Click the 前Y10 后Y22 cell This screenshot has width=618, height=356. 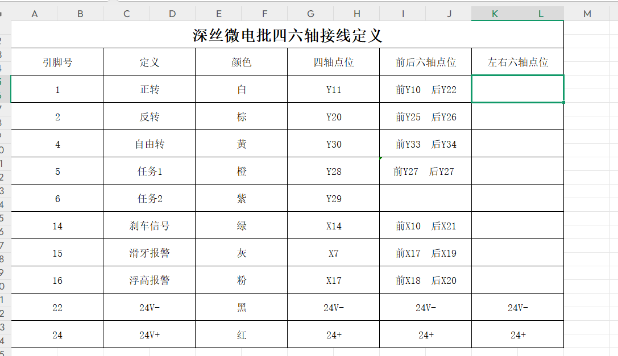[426, 89]
